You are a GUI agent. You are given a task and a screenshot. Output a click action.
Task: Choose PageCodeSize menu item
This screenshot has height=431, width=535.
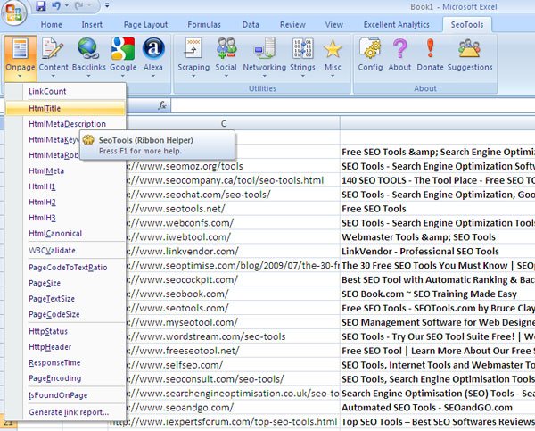(65, 314)
